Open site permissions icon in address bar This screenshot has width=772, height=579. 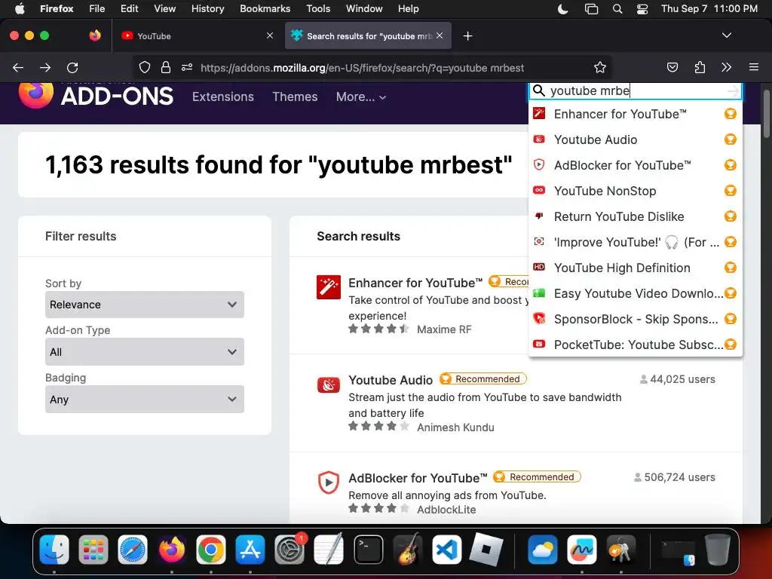point(187,67)
